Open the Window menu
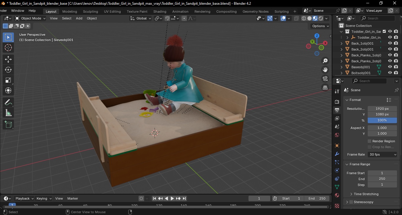This screenshot has height=215, width=402. tap(18, 11)
